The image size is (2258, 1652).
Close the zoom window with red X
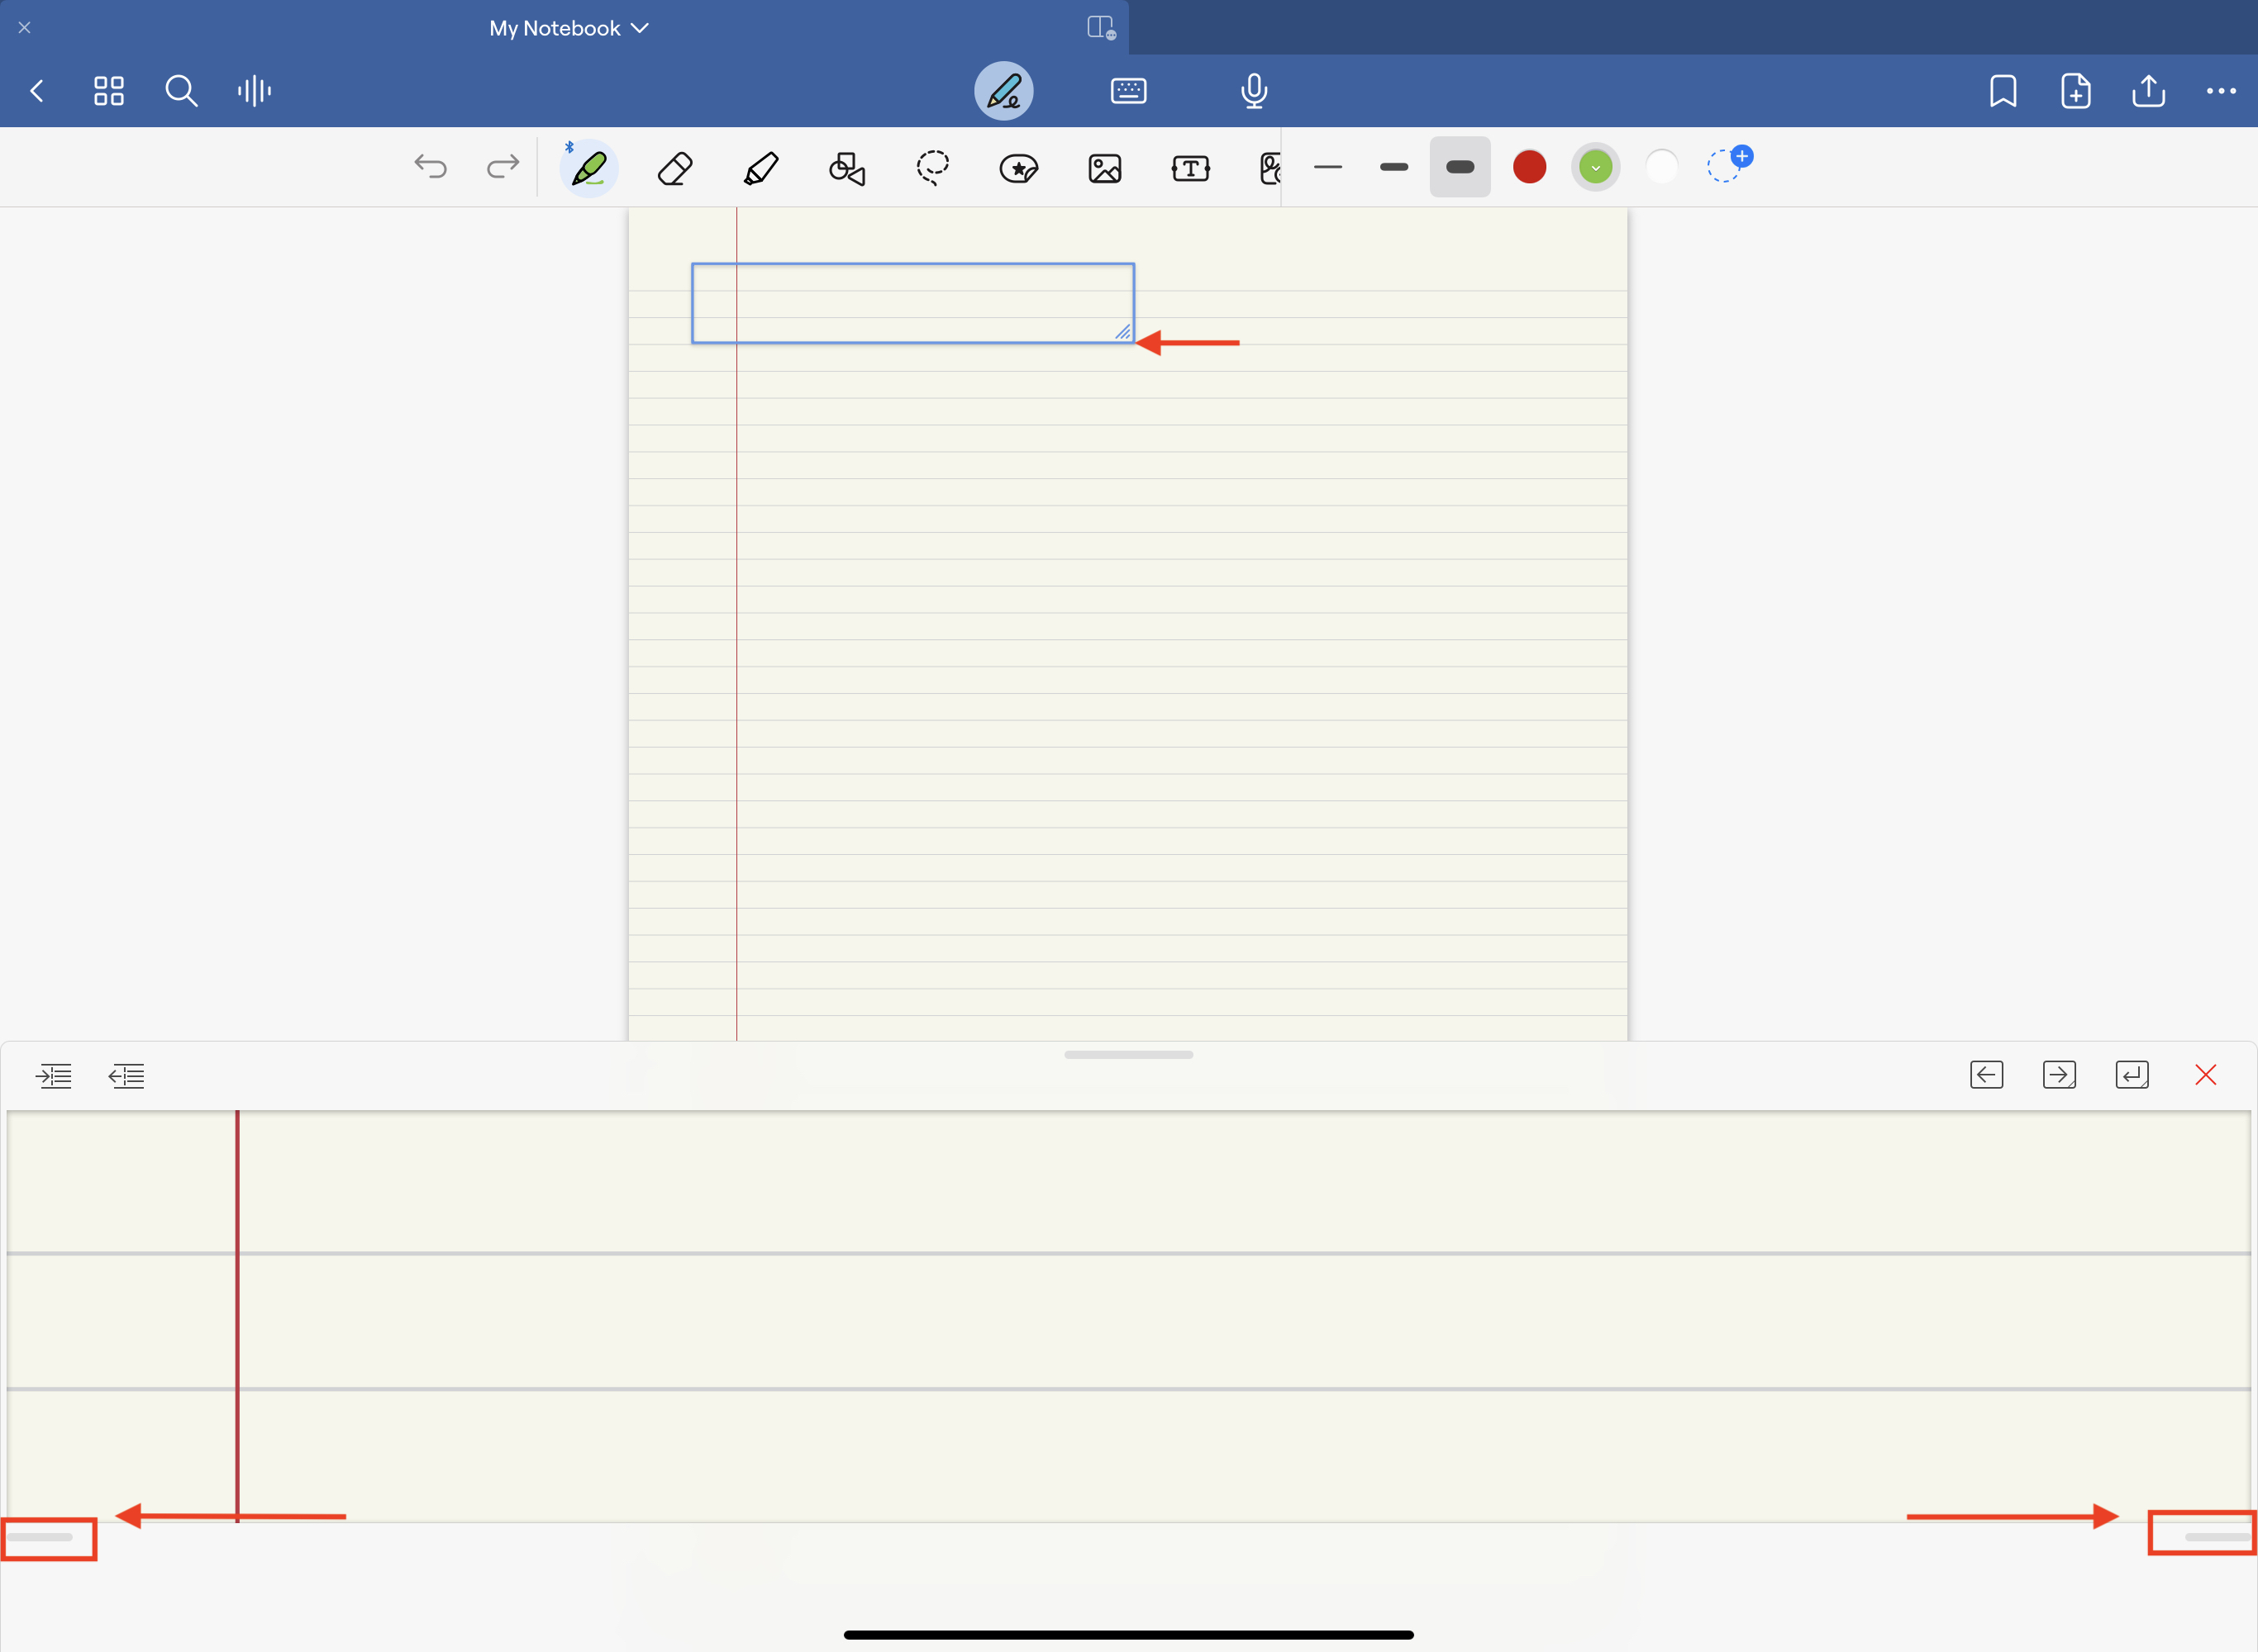coord(2205,1075)
